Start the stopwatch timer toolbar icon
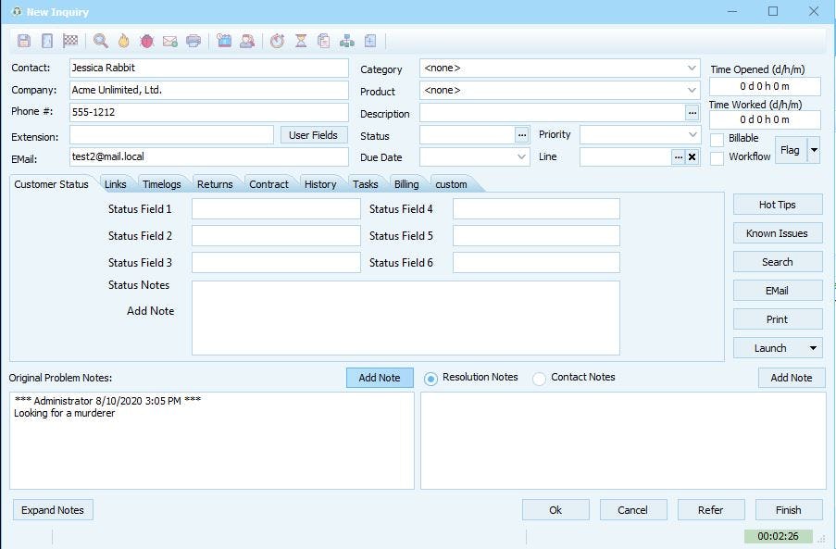Viewport: 836px width, 549px height. pyautogui.click(x=276, y=41)
